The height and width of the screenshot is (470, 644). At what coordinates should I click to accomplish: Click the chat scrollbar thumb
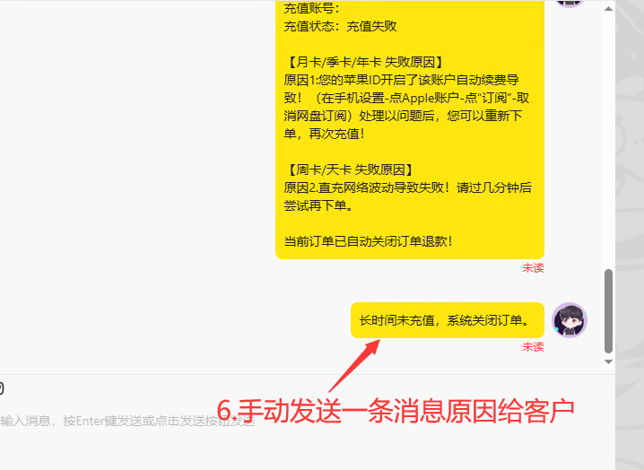pyautogui.click(x=609, y=311)
